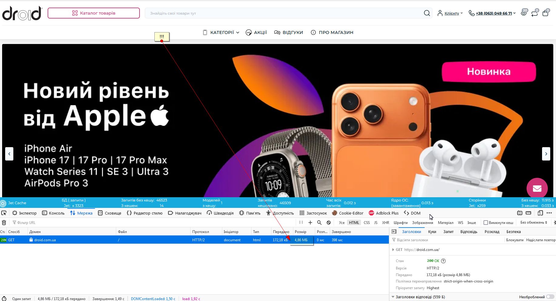Switch to the Налагоджувач tab
The height and width of the screenshot is (301, 556).
click(185, 213)
